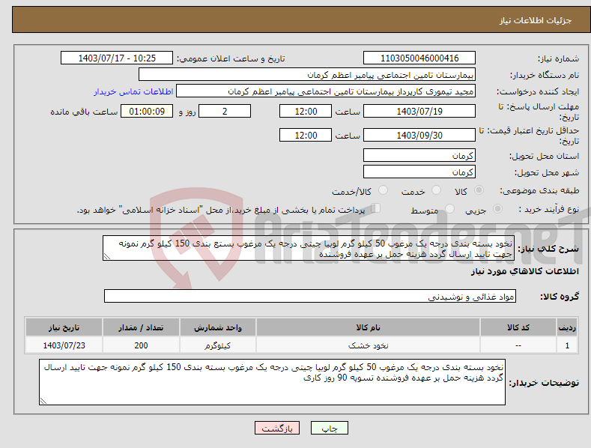Select the کالا/خدمت radio button

click(x=383, y=190)
